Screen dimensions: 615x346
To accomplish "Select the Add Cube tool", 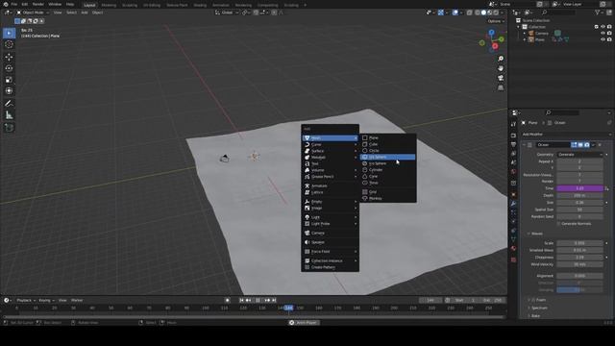I will pos(9,128).
